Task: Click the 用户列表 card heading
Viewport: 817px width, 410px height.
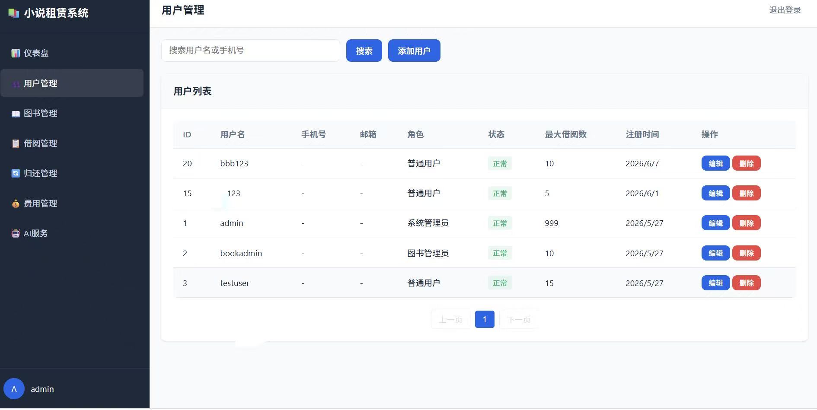Action: click(192, 91)
